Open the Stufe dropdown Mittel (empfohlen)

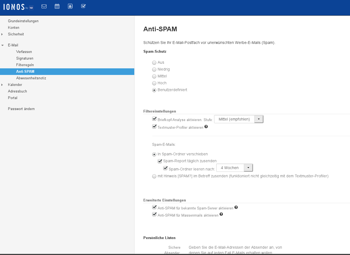239,119
